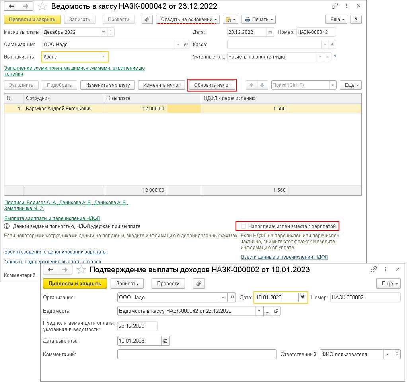Open Ответственный record button
The width and height of the screenshot is (407, 382).
pos(396,355)
